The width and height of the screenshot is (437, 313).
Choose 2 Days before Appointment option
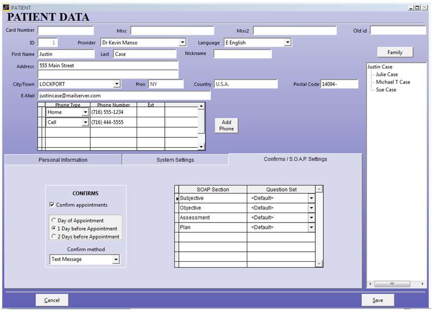[54, 236]
